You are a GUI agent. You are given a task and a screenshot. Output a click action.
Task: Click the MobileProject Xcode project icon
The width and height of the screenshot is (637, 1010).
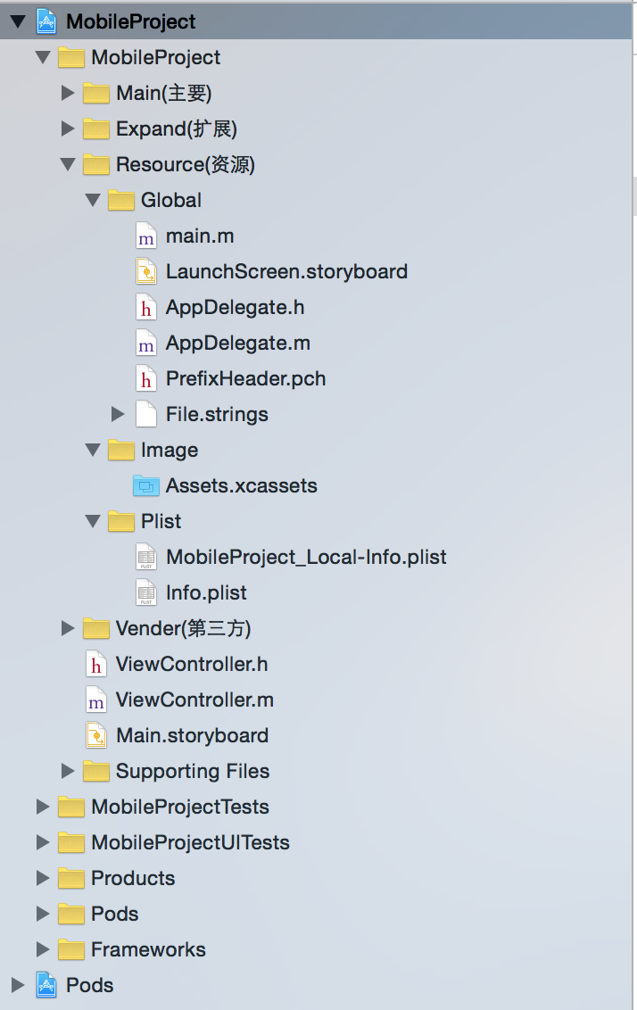(45, 21)
